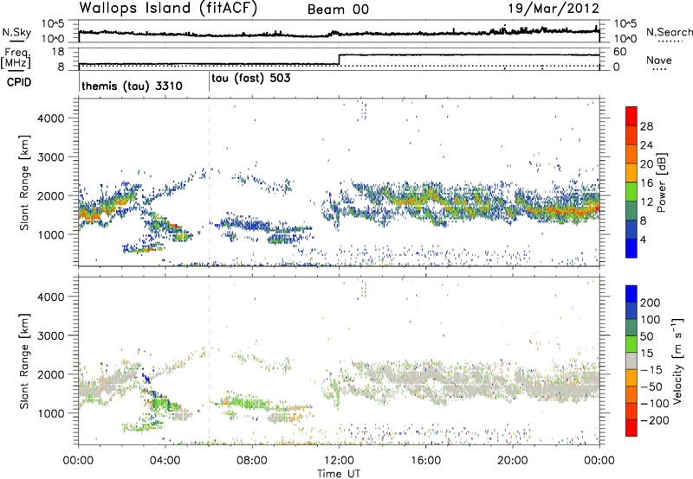This screenshot has height=479, width=693.
Task: Click power colorbar value 16
Action: point(646,183)
